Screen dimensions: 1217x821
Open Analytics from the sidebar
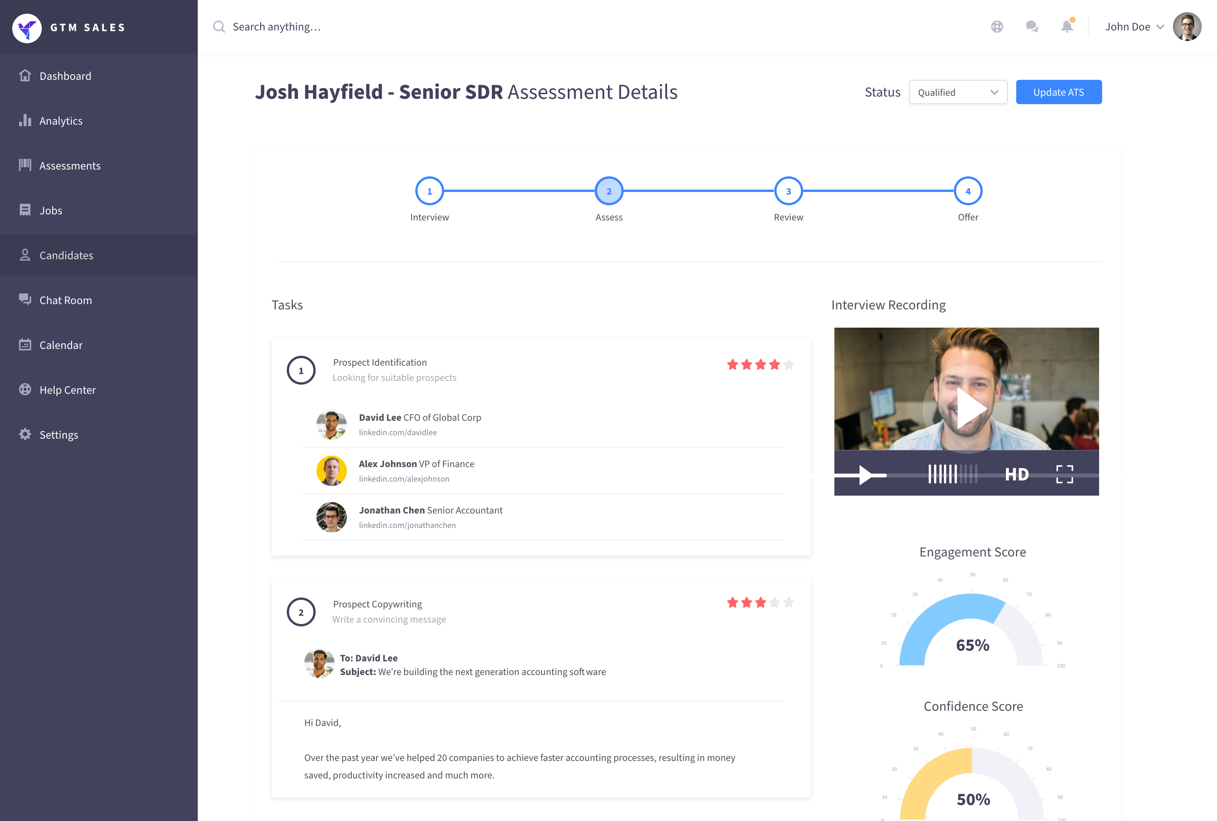[x=61, y=121]
